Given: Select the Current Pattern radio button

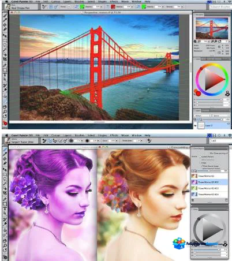Looking at the screenshot, I should [200, 156].
